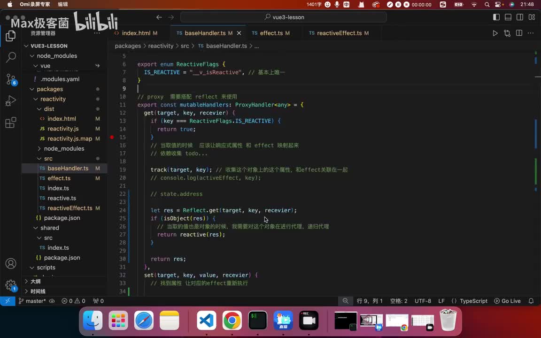The width and height of the screenshot is (541, 338).
Task: Open Source Control view with 6 changes
Action: click(x=11, y=79)
